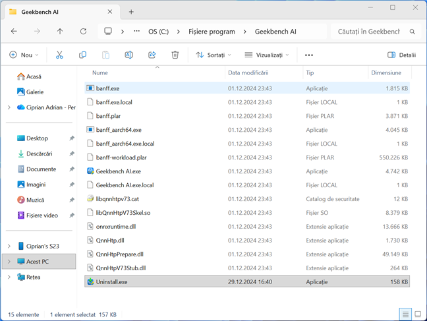Navigate to Fișiere program breadcrumb
The image size is (427, 321).
(x=212, y=32)
